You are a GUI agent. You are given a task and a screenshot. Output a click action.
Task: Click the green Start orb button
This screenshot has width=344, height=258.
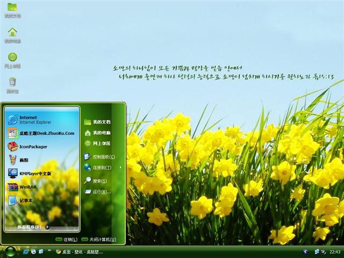(x=10, y=252)
